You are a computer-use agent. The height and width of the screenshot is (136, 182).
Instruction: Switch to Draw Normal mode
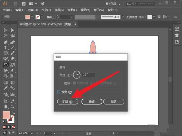pyautogui.click(x=4, y=133)
